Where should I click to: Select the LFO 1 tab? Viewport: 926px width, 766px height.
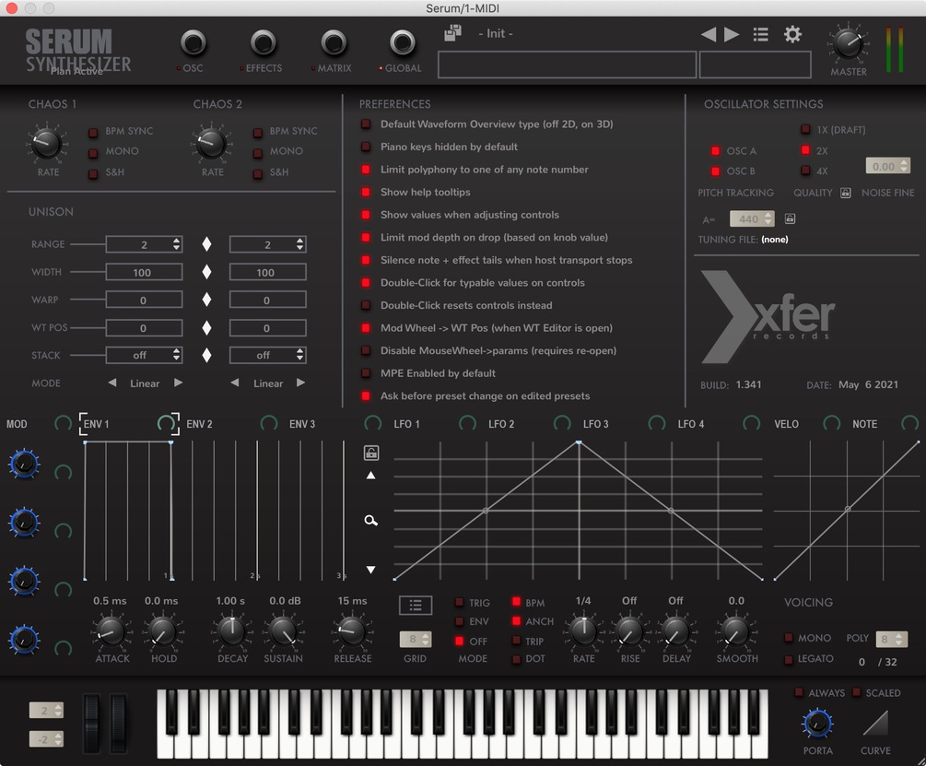pos(407,424)
